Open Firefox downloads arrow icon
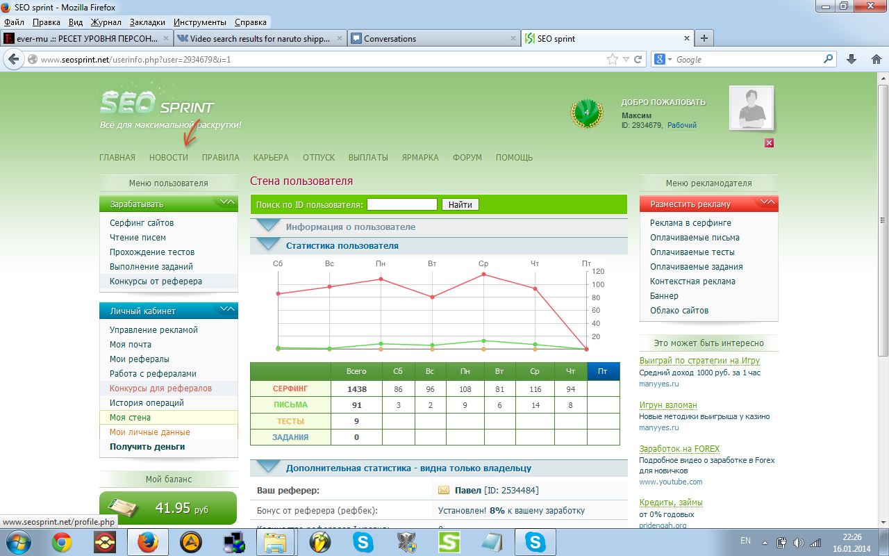Image resolution: width=889 pixels, height=556 pixels. [851, 59]
